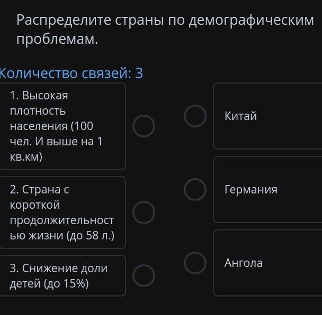322x315 pixels.
Task: Click the word Германия text
Action: (x=251, y=189)
